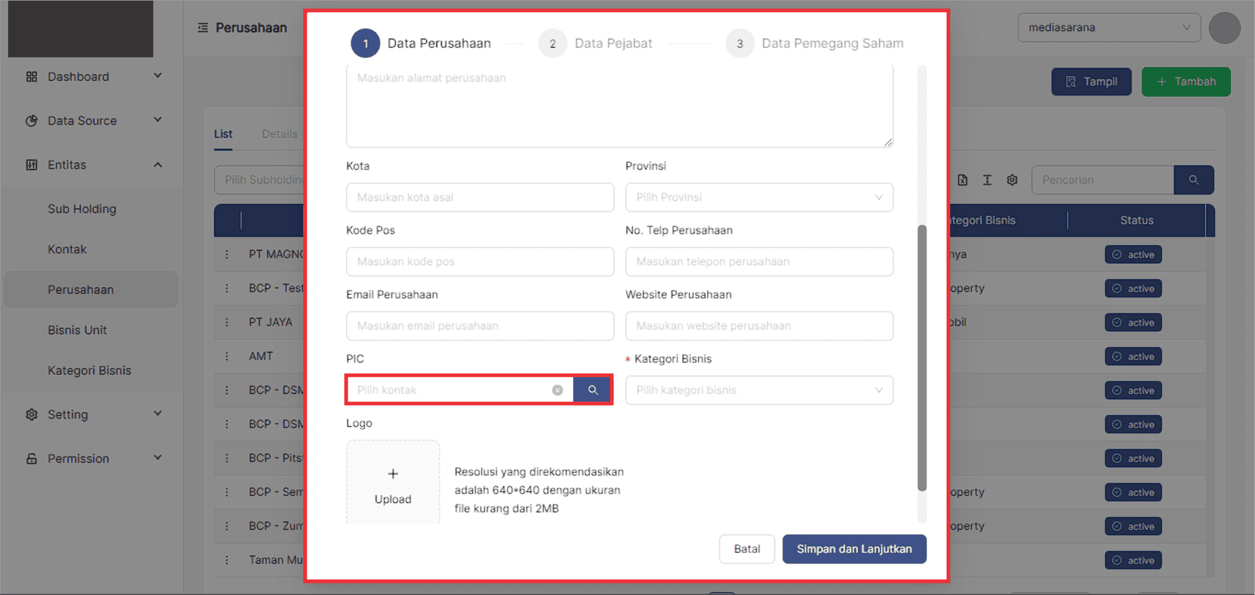Switch to the Details tab
Viewport: 1255px width, 595px height.
coord(279,134)
